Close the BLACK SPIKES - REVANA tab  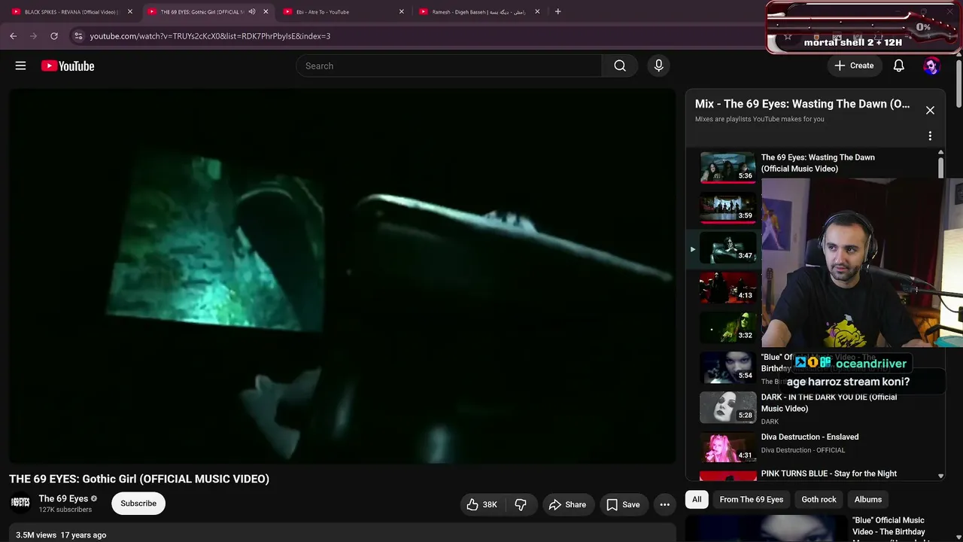click(x=129, y=12)
